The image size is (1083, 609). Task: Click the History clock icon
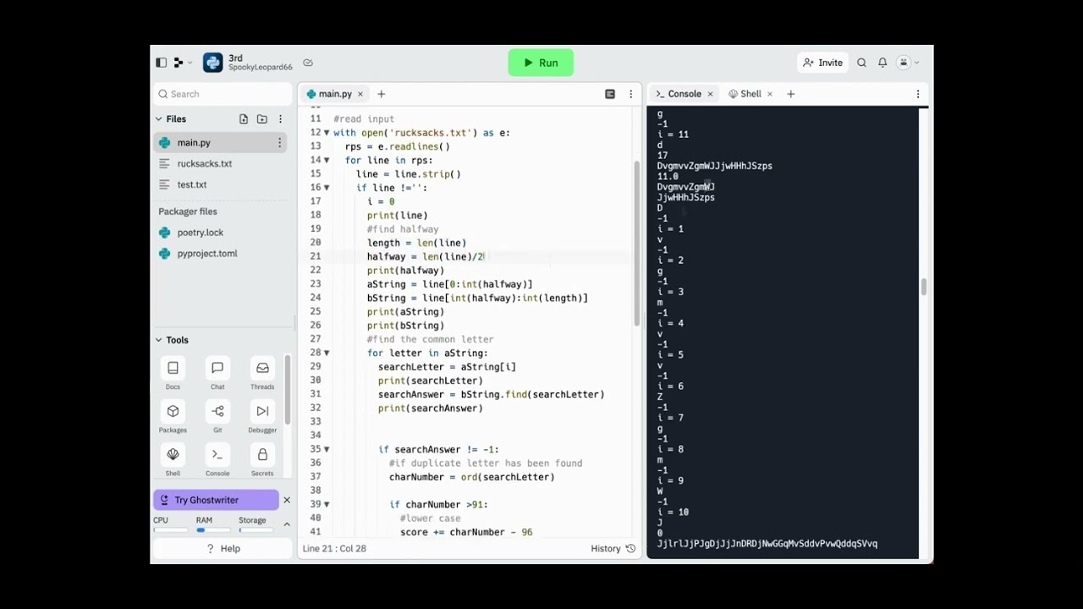[x=630, y=548]
